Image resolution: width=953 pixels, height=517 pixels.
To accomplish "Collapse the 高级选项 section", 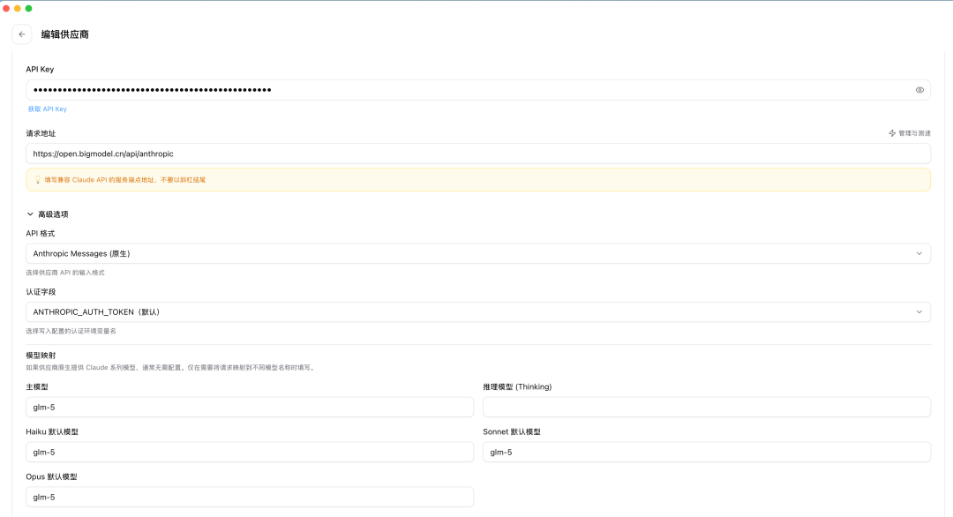I will pos(48,214).
